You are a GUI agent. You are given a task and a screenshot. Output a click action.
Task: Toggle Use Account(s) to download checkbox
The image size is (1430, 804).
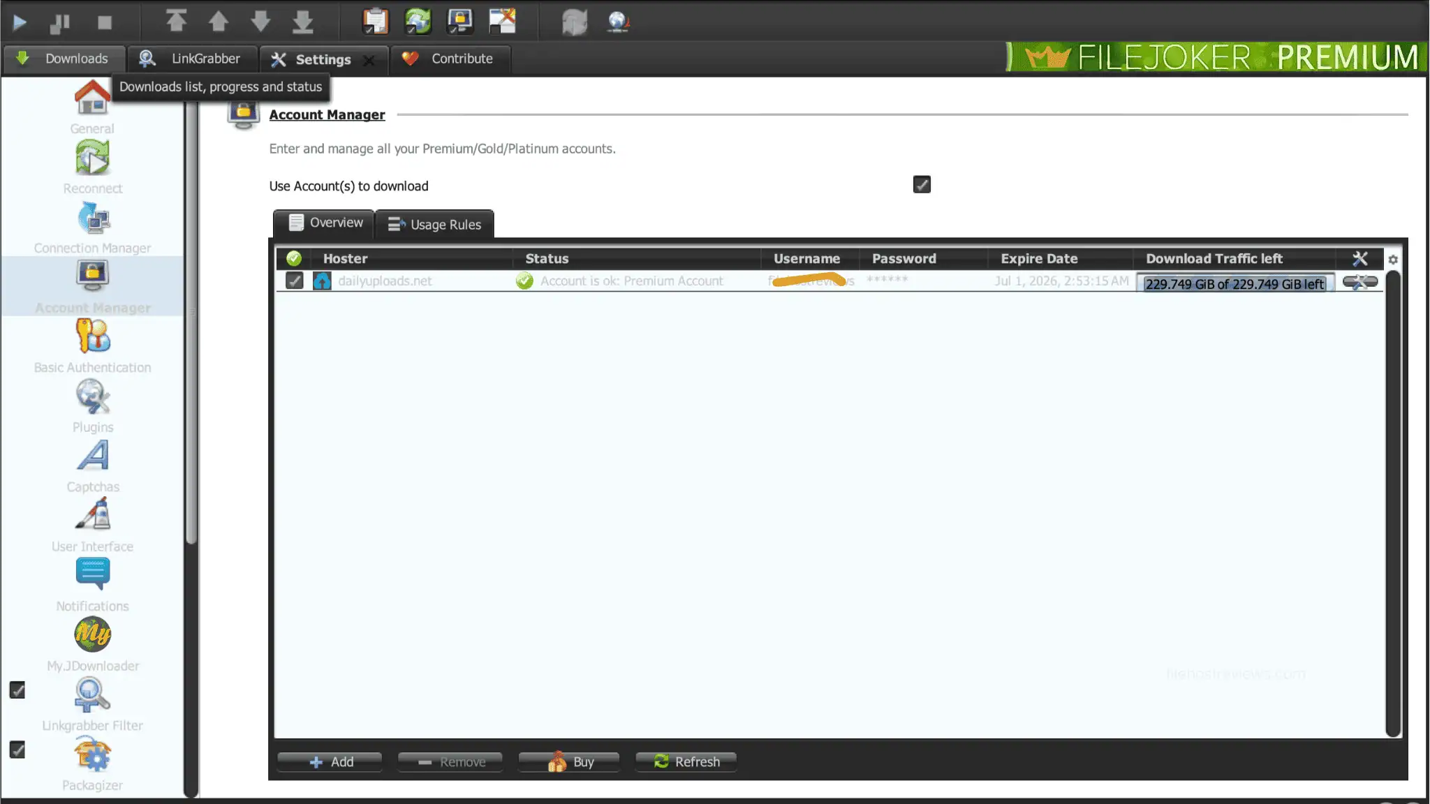click(922, 184)
